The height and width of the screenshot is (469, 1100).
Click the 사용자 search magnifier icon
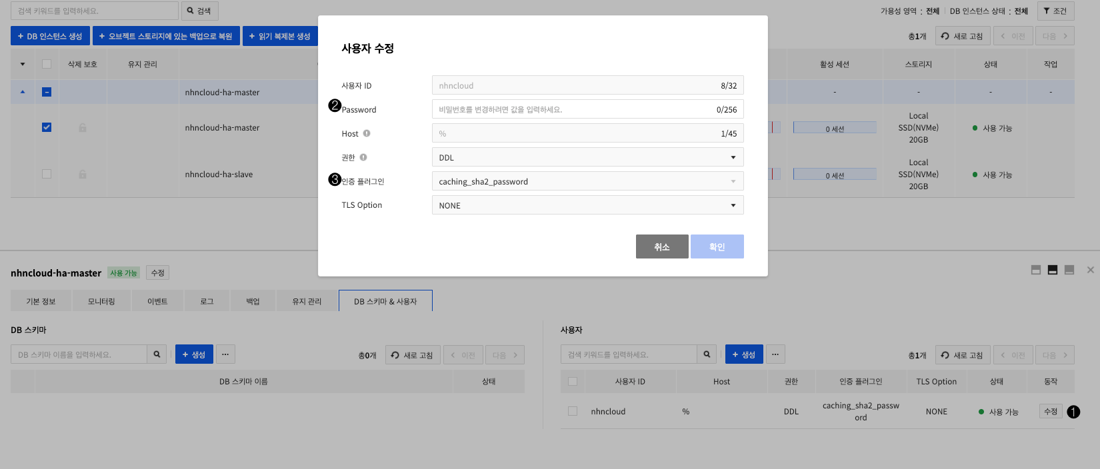[x=707, y=354]
